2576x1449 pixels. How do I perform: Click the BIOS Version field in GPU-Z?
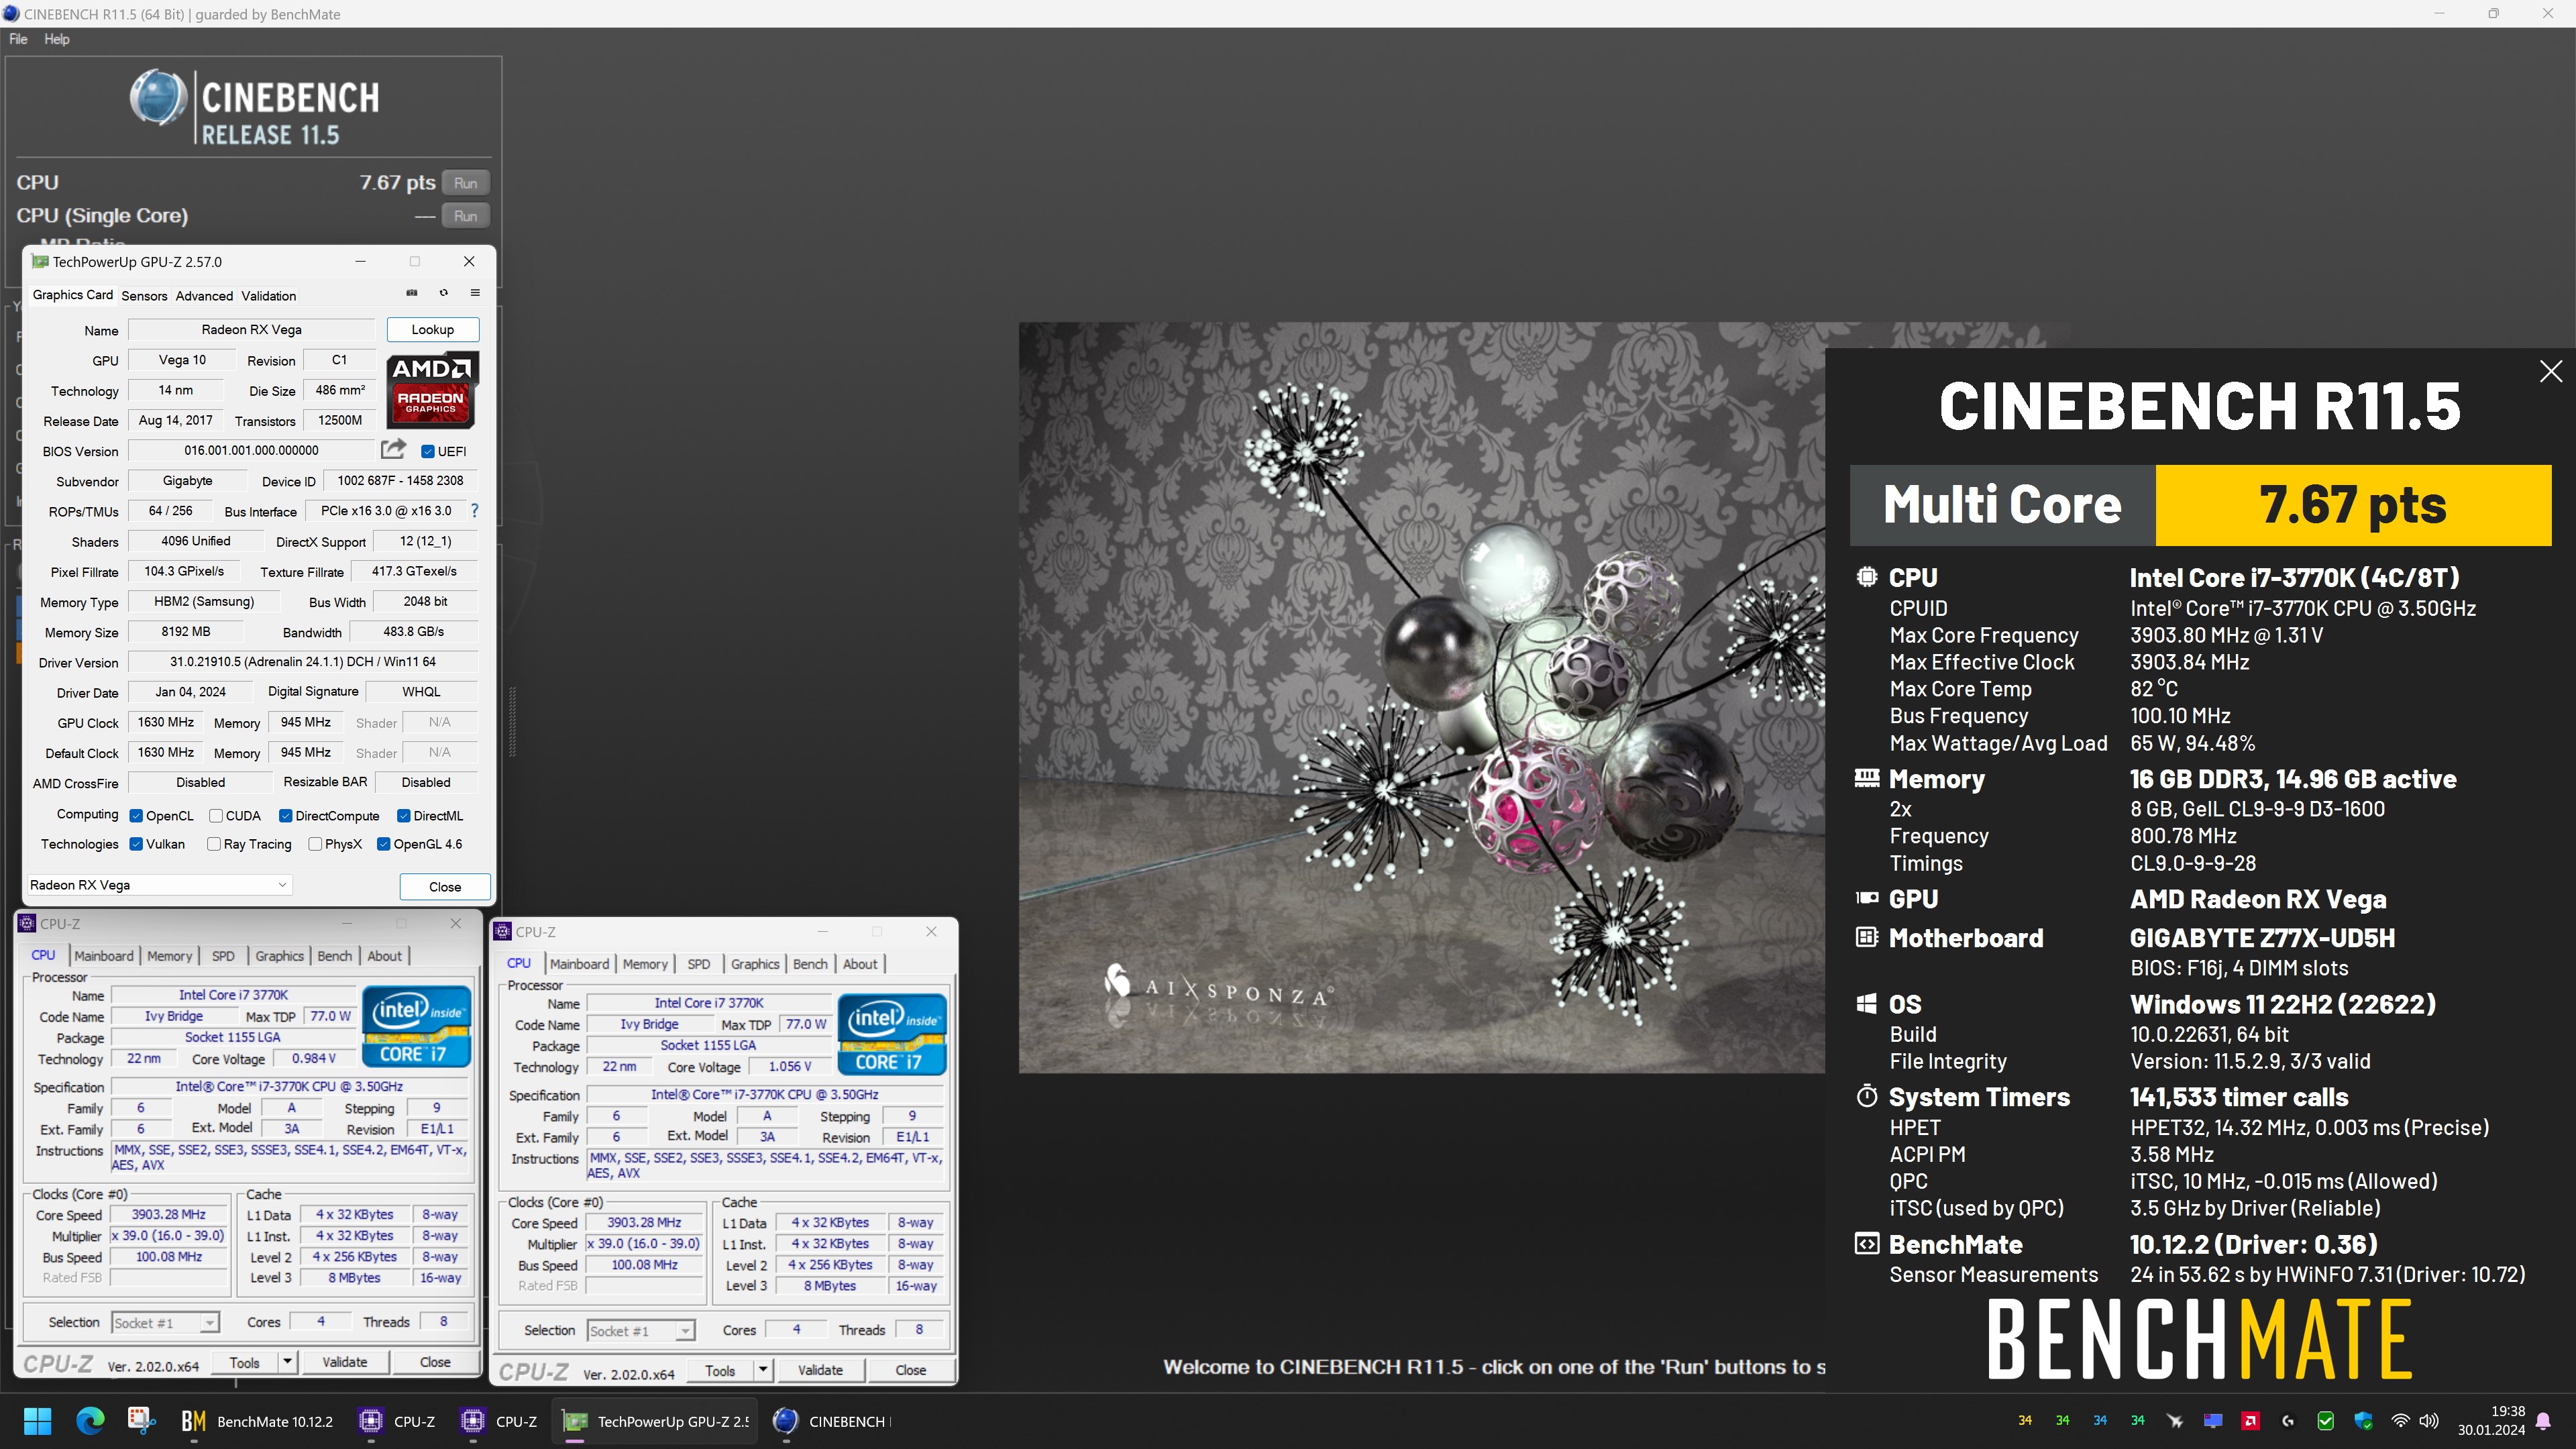coord(251,451)
